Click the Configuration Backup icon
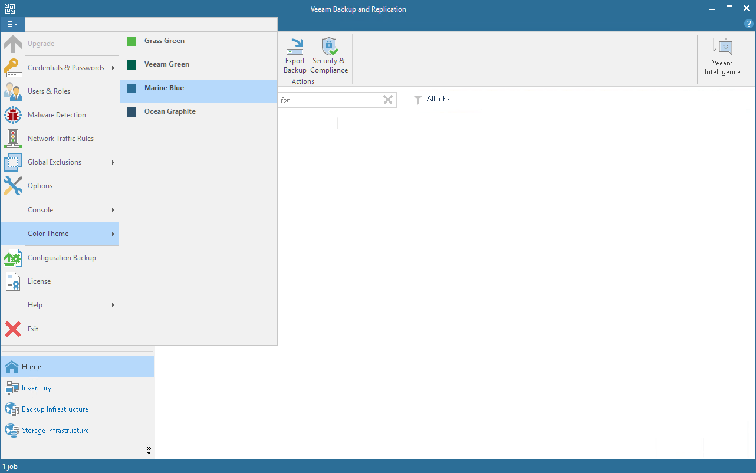The height and width of the screenshot is (473, 756). 12,258
